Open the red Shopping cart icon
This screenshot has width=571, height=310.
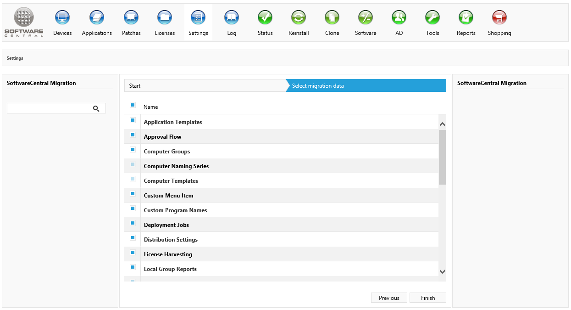tap(499, 18)
